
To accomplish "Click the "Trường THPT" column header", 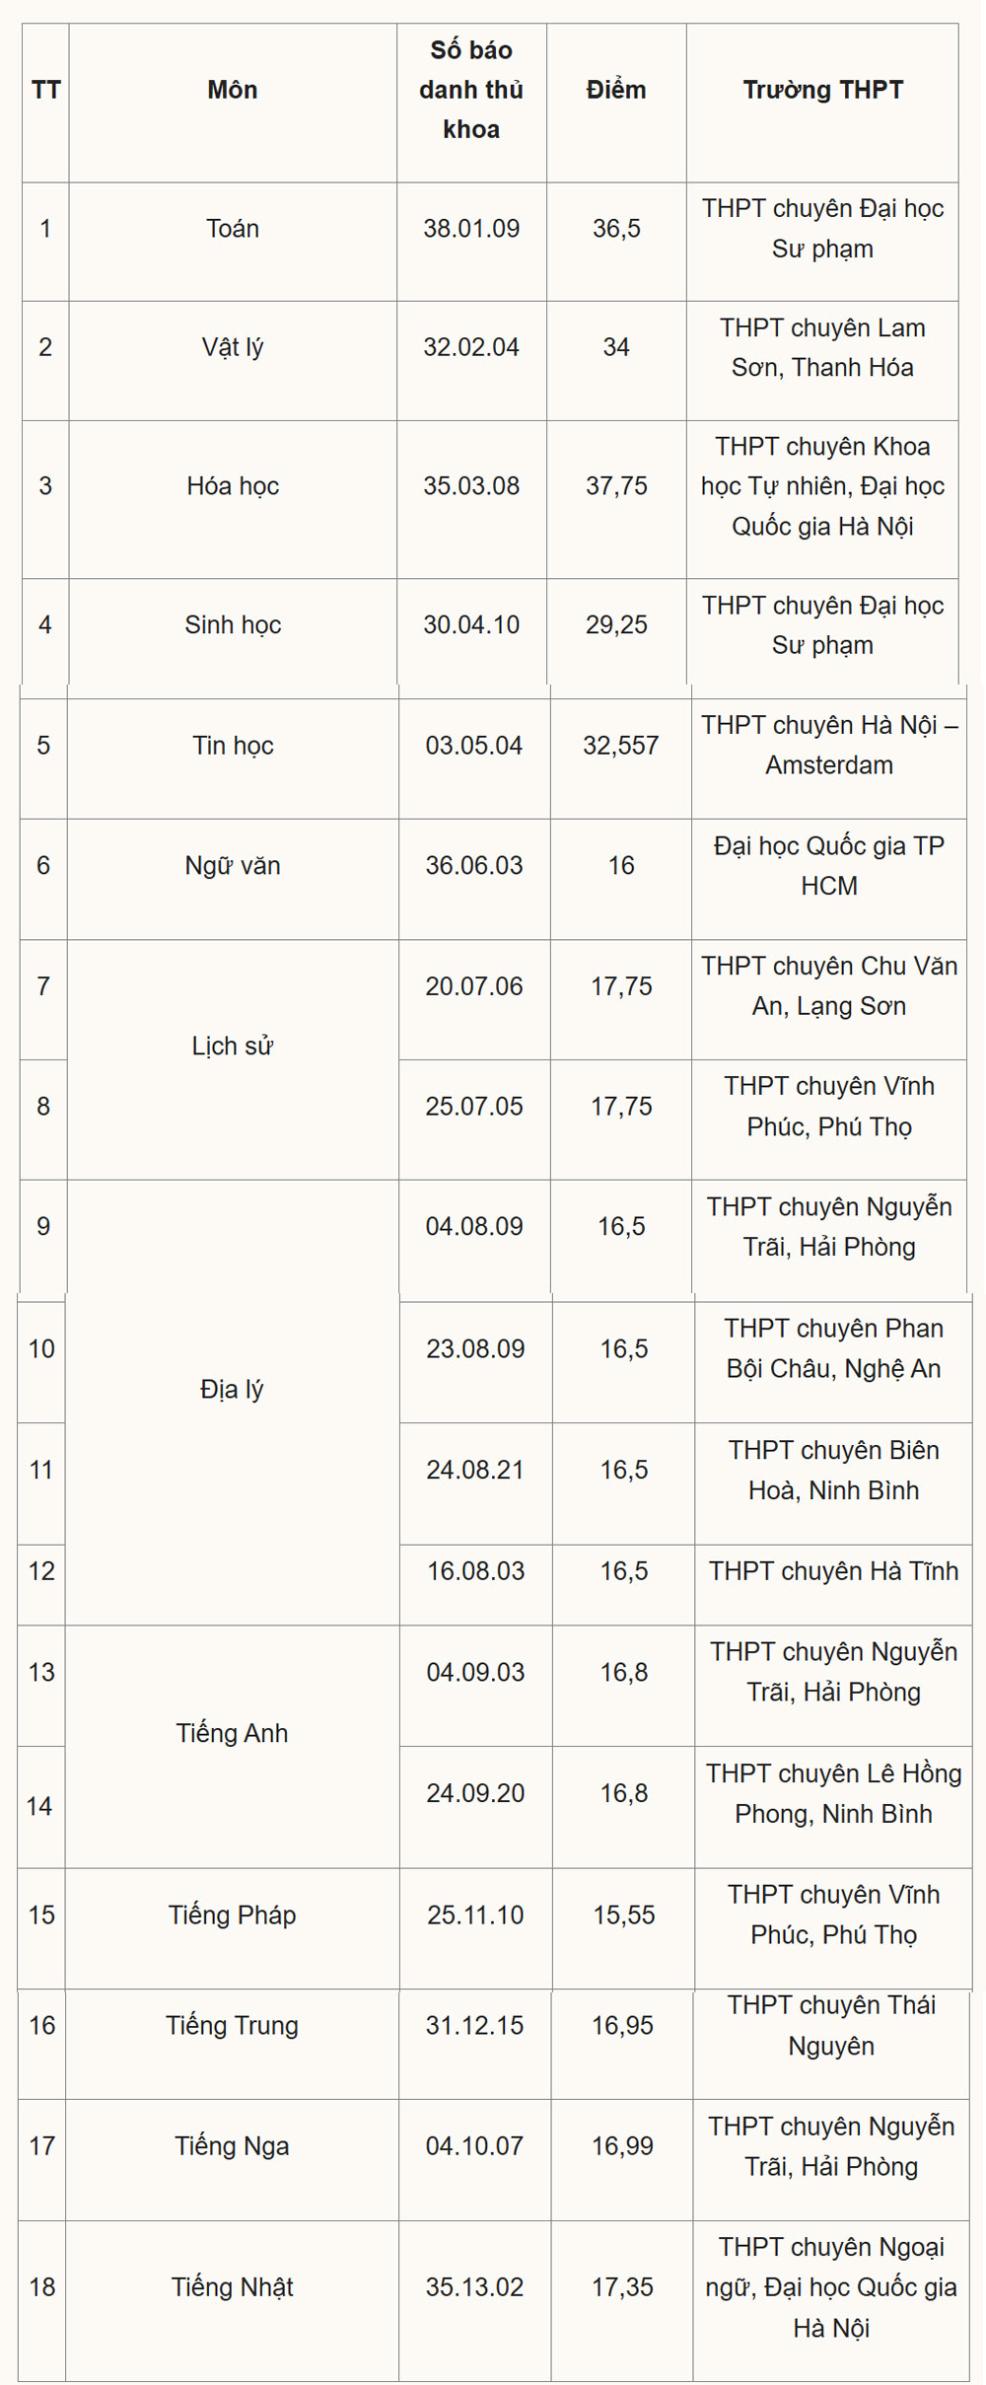I will pos(822,91).
